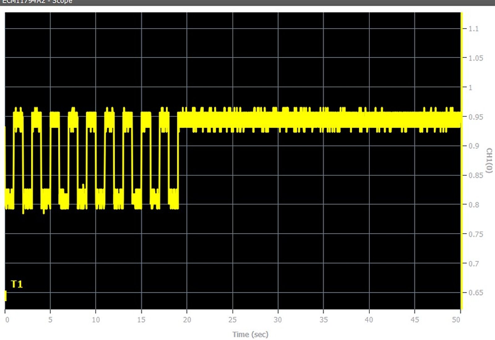Click the 0 tick on the time axis
This screenshot has height=340, width=495.
pos(7,320)
